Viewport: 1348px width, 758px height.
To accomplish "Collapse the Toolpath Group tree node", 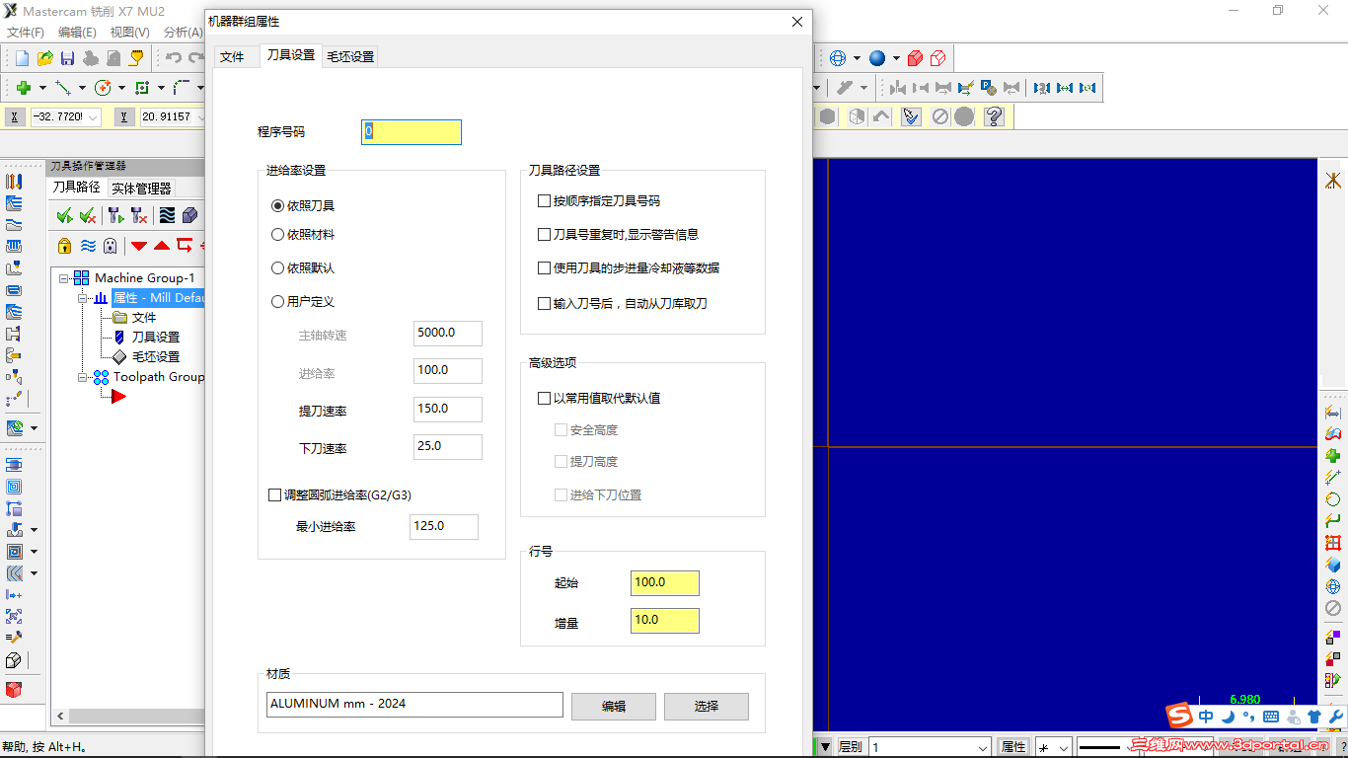I will [x=83, y=377].
